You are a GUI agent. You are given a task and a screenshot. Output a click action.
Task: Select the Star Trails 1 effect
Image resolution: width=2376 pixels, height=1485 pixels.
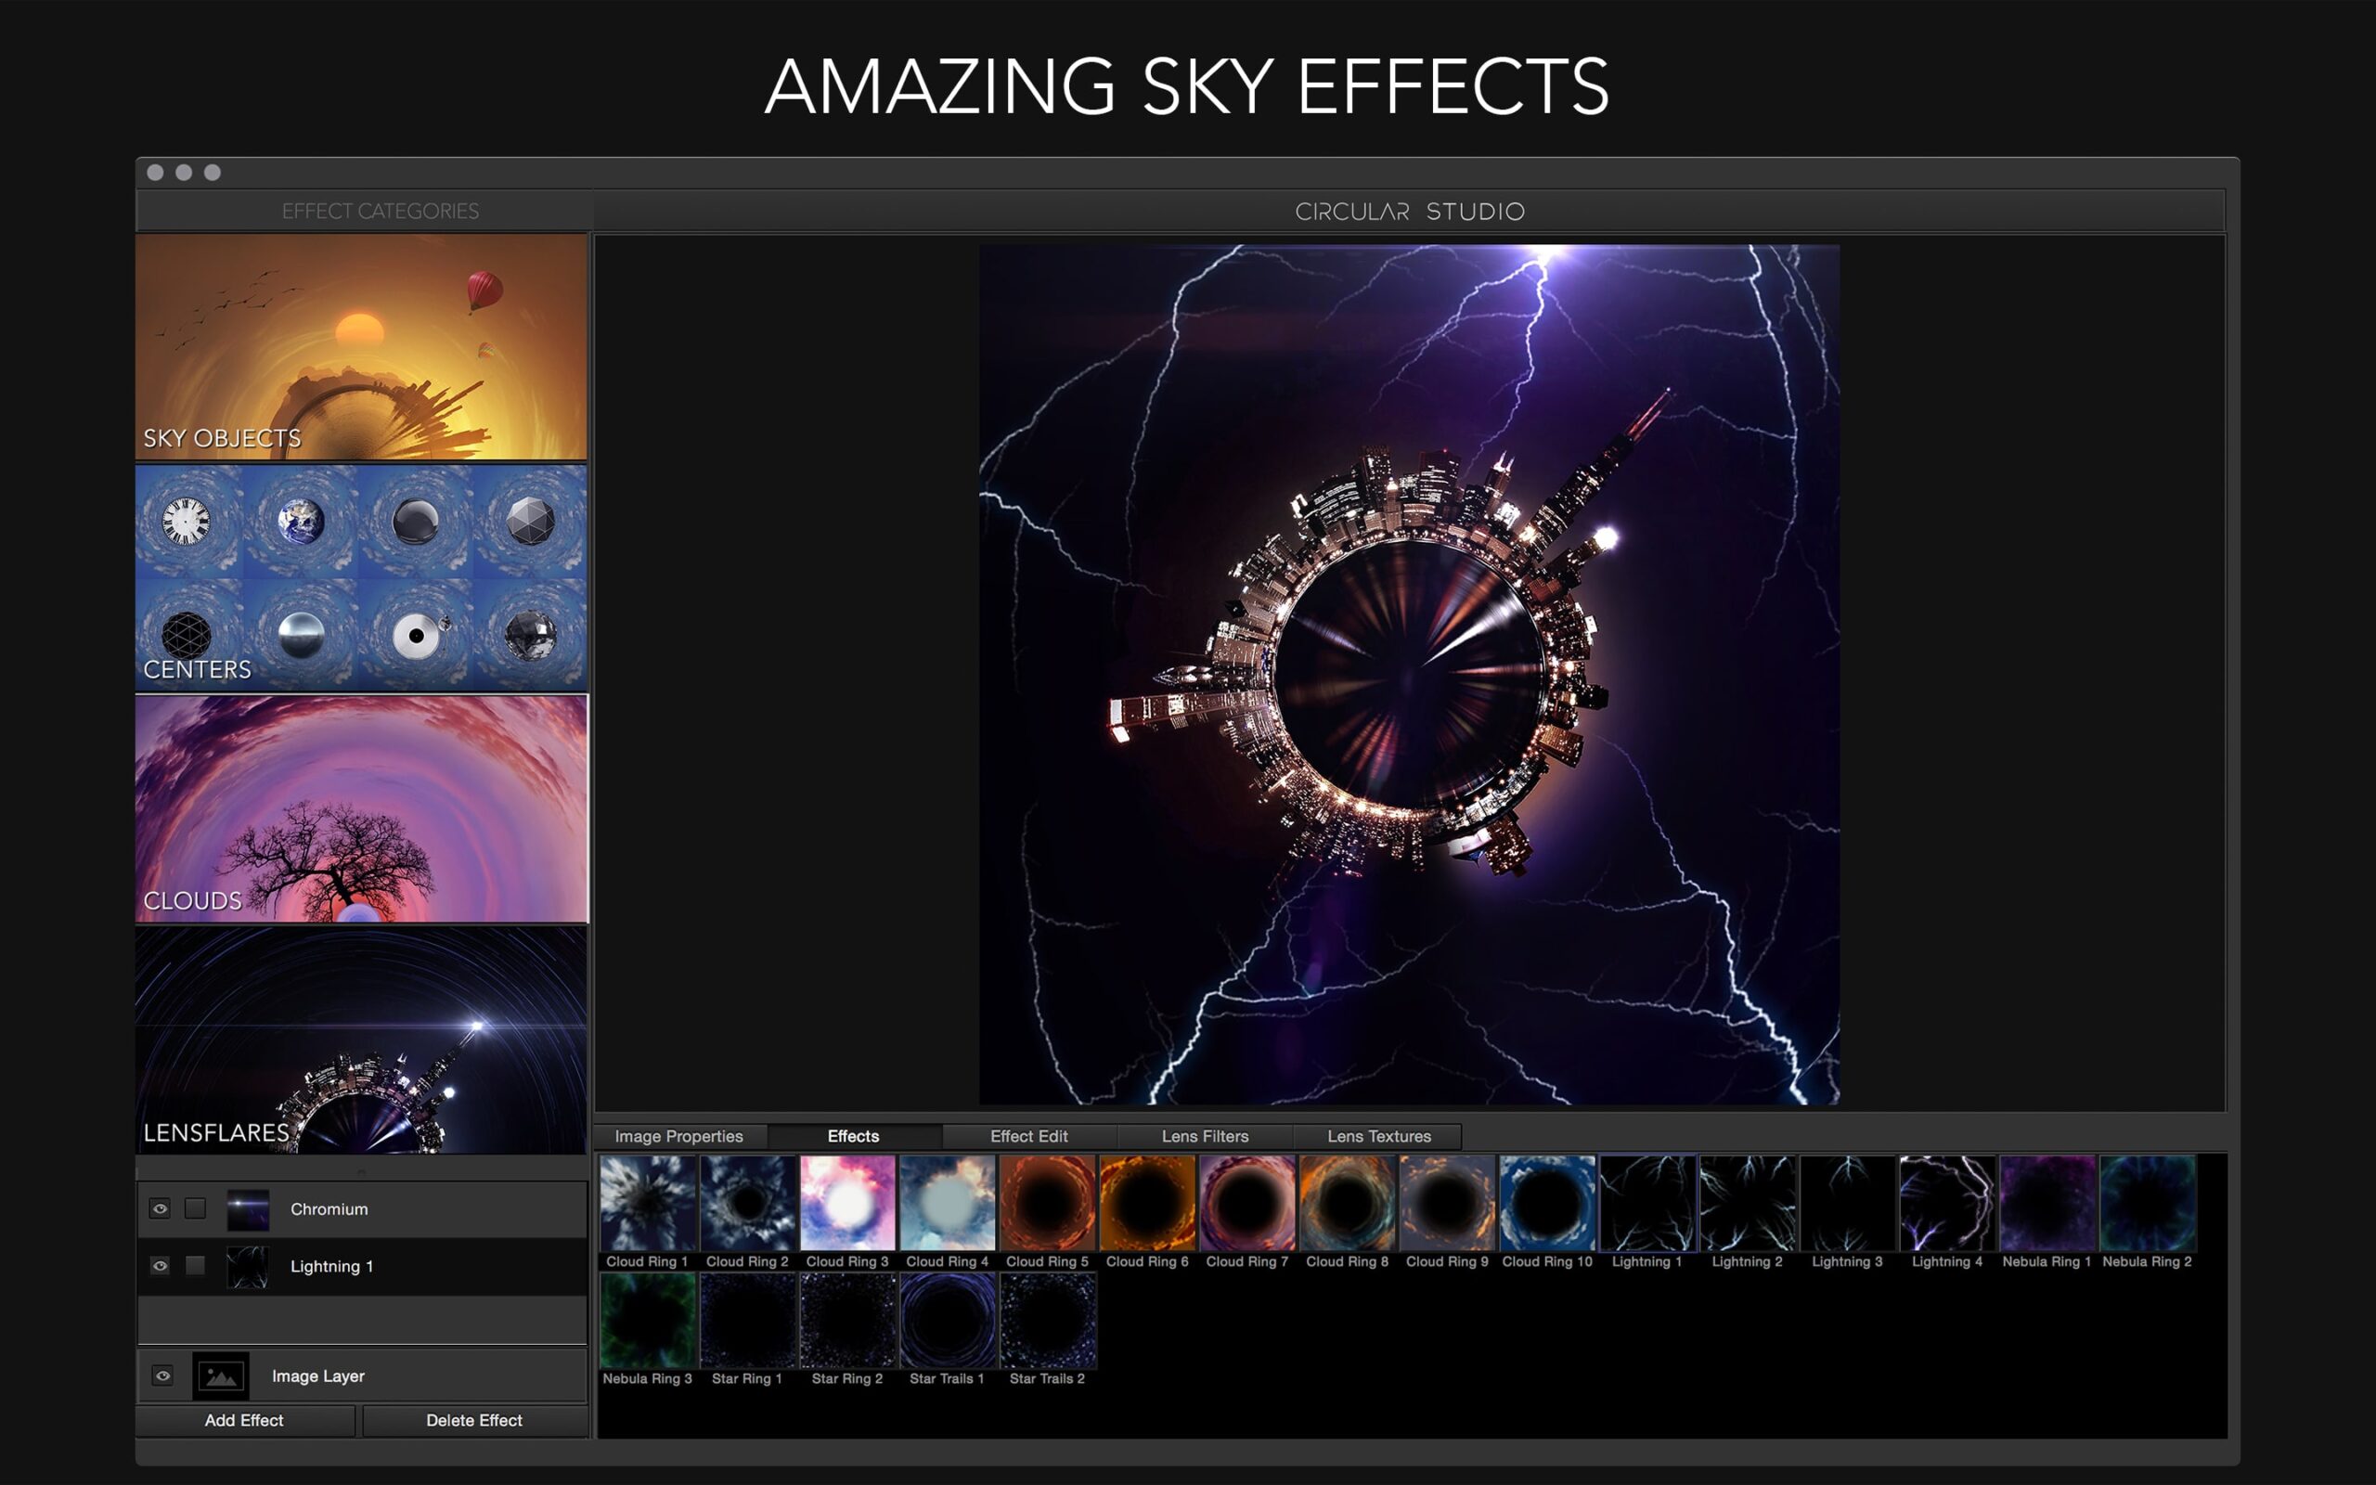tap(948, 1321)
